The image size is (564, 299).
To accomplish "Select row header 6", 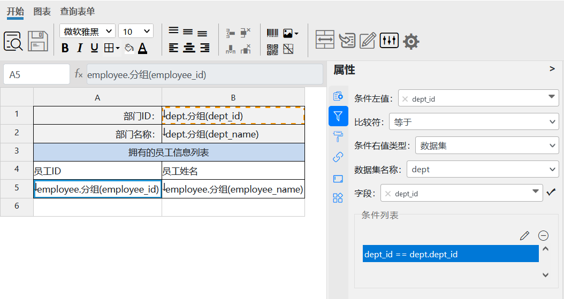I will pyautogui.click(x=17, y=206).
